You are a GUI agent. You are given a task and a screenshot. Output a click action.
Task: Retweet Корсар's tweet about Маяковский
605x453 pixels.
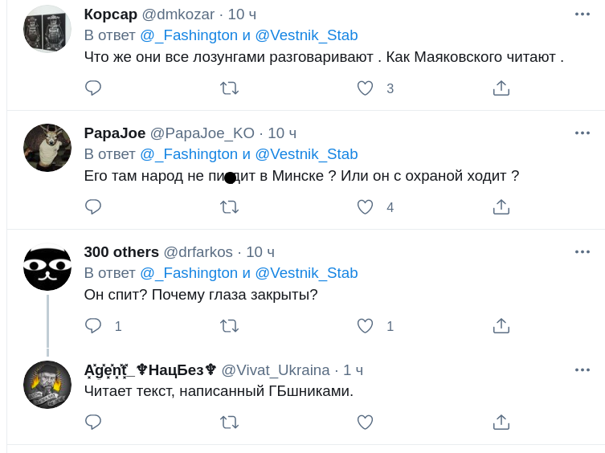click(229, 88)
